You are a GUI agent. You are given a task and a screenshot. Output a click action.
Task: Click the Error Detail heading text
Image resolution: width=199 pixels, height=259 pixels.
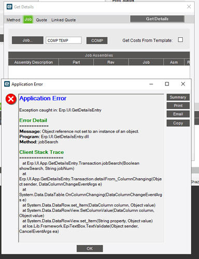tap(33, 120)
